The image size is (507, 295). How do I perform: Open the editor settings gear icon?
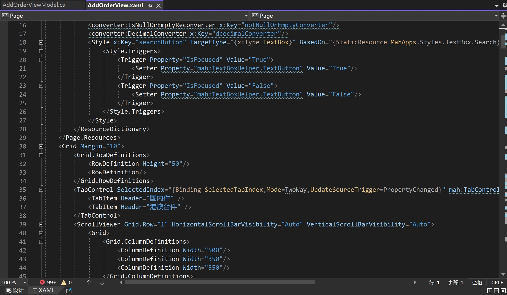(505, 5)
